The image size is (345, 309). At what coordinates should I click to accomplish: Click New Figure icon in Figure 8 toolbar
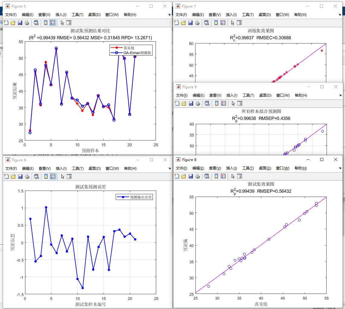(177, 176)
